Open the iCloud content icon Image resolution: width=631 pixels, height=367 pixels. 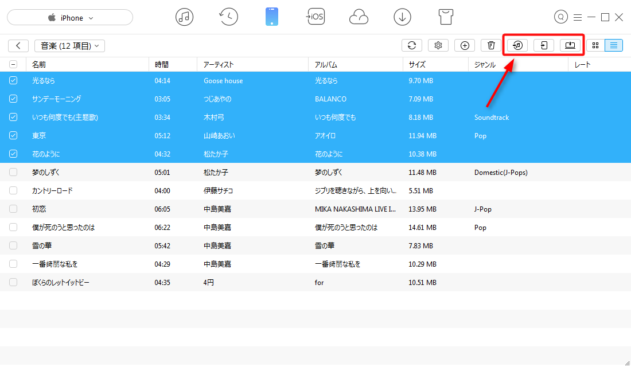pos(359,17)
